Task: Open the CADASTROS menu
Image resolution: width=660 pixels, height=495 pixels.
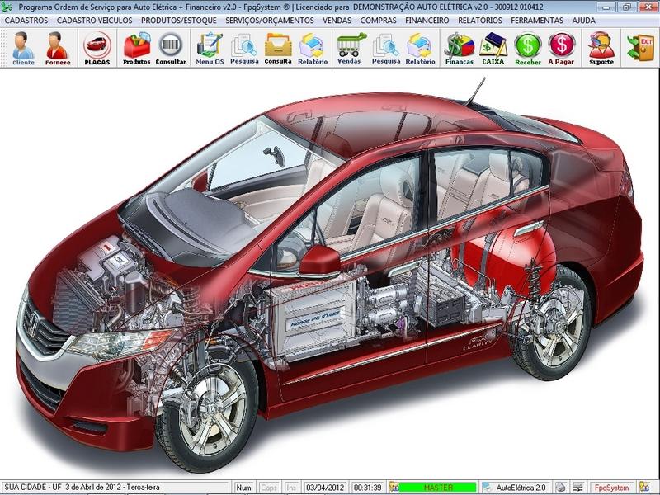Action: (x=26, y=20)
